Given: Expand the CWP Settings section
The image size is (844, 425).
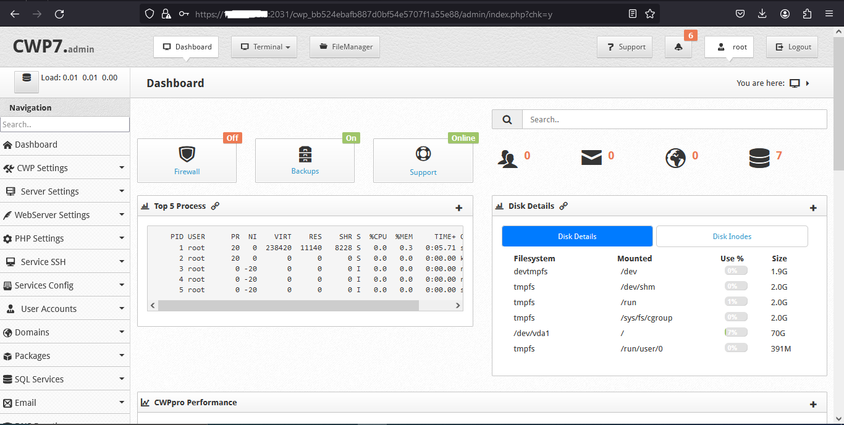Looking at the screenshot, I should (65, 167).
